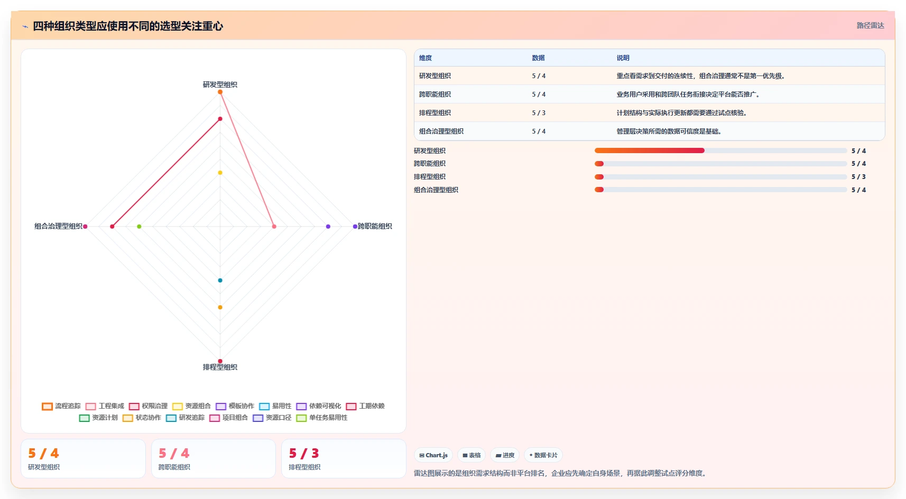Click the small icon before the panel title
The width and height of the screenshot is (906, 499).
point(25,26)
